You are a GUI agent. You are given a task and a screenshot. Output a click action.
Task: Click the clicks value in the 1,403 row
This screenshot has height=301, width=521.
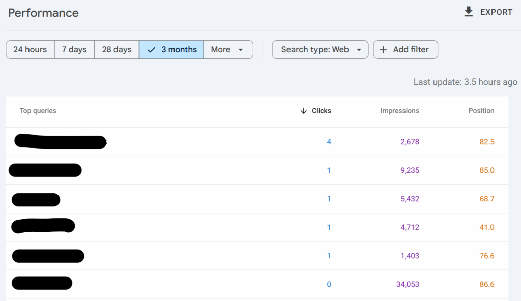point(329,256)
